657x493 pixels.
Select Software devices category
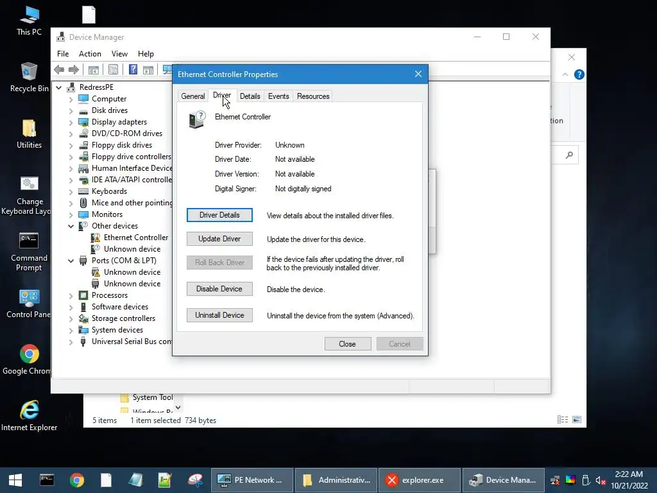(x=120, y=307)
